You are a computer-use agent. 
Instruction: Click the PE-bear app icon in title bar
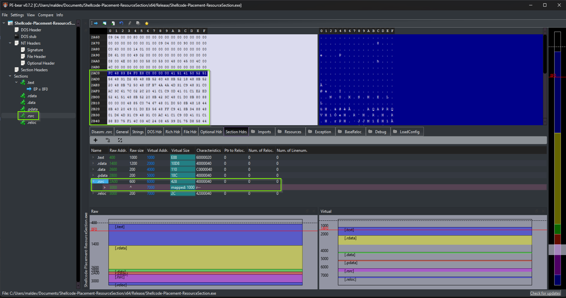(5, 5)
